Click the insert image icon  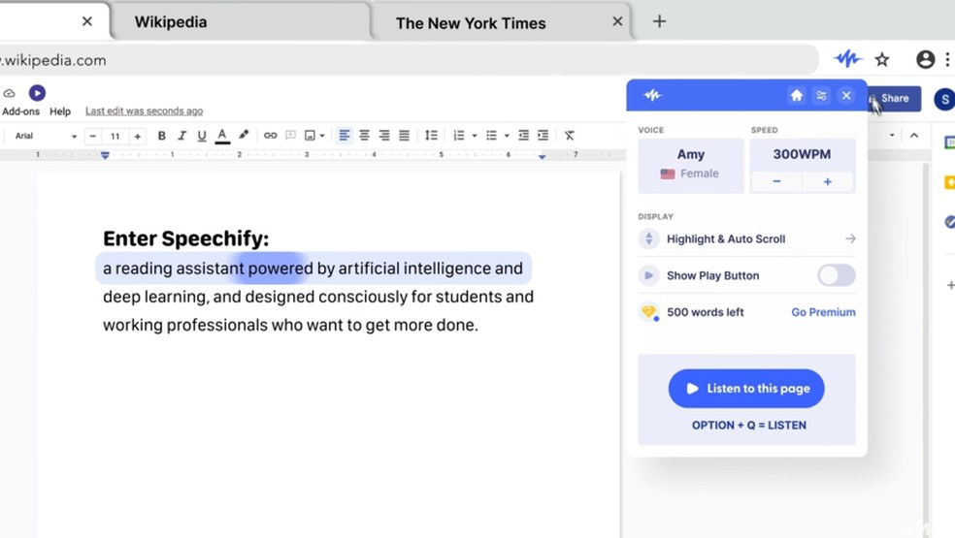(x=310, y=136)
